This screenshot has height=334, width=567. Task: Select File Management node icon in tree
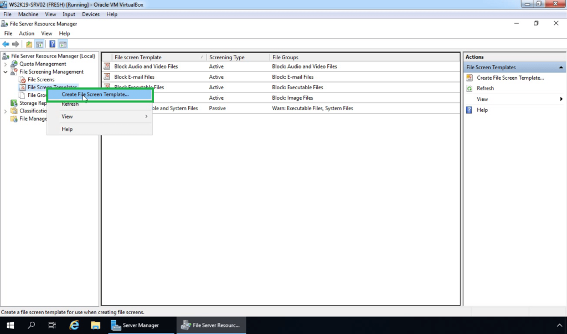click(14, 119)
